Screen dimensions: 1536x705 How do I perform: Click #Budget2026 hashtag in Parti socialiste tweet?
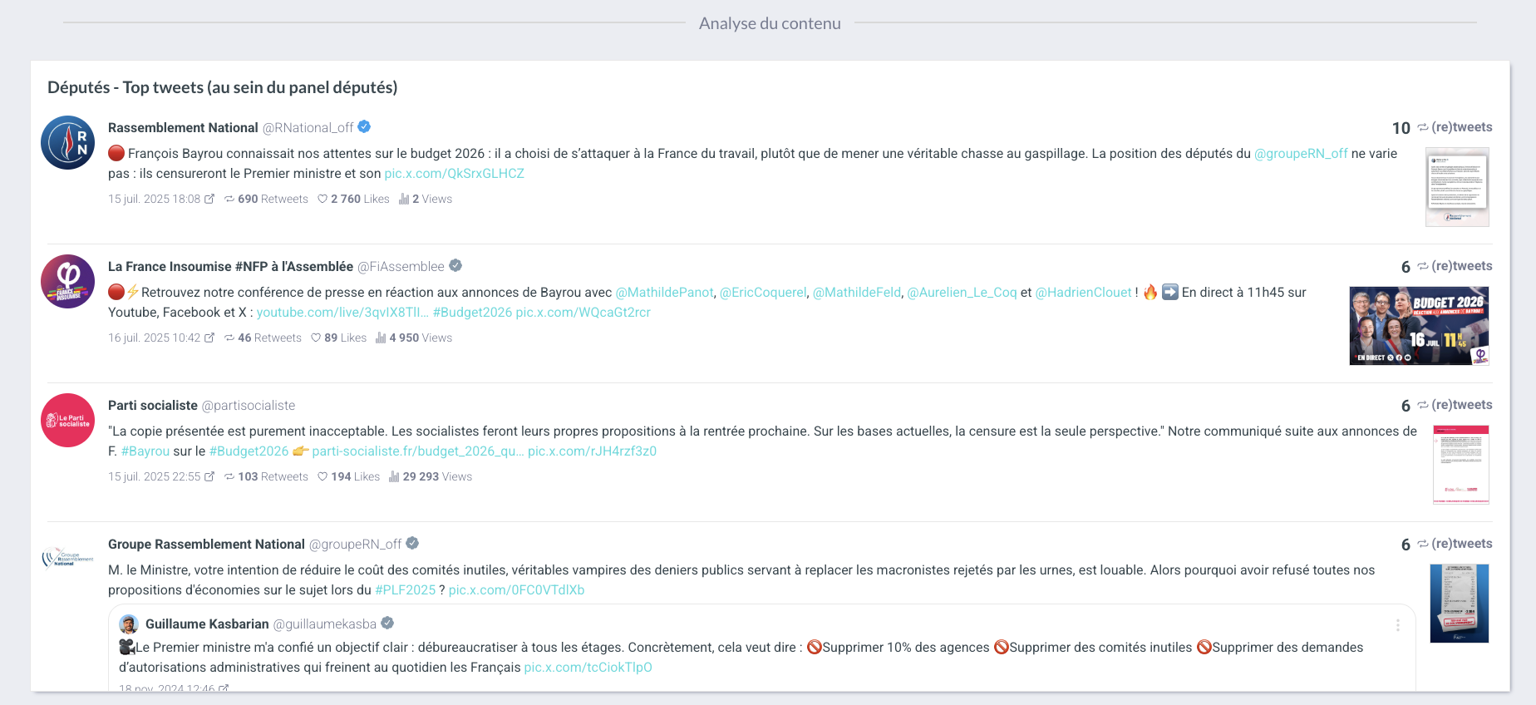point(249,451)
